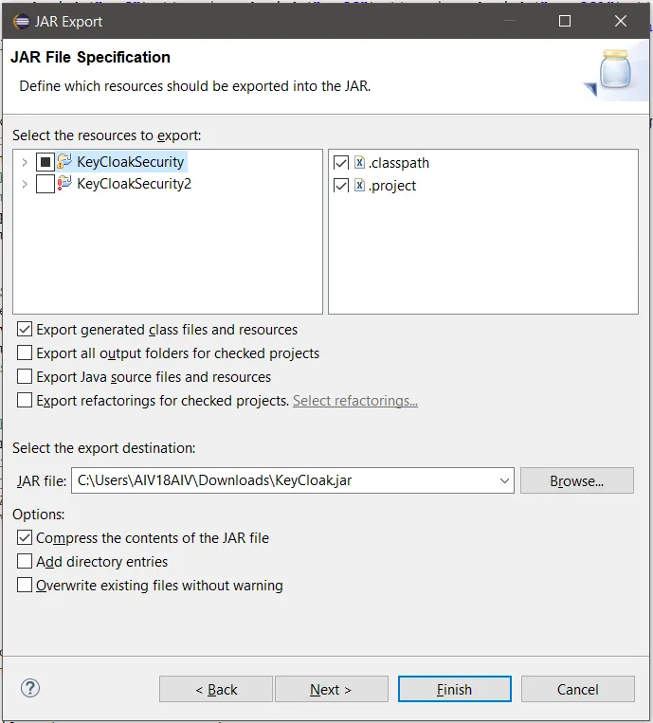The height and width of the screenshot is (723, 653).
Task: Click the Browse... button
Action: point(577,480)
